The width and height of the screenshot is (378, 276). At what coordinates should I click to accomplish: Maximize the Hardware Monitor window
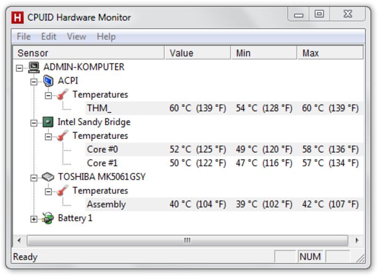click(x=319, y=14)
